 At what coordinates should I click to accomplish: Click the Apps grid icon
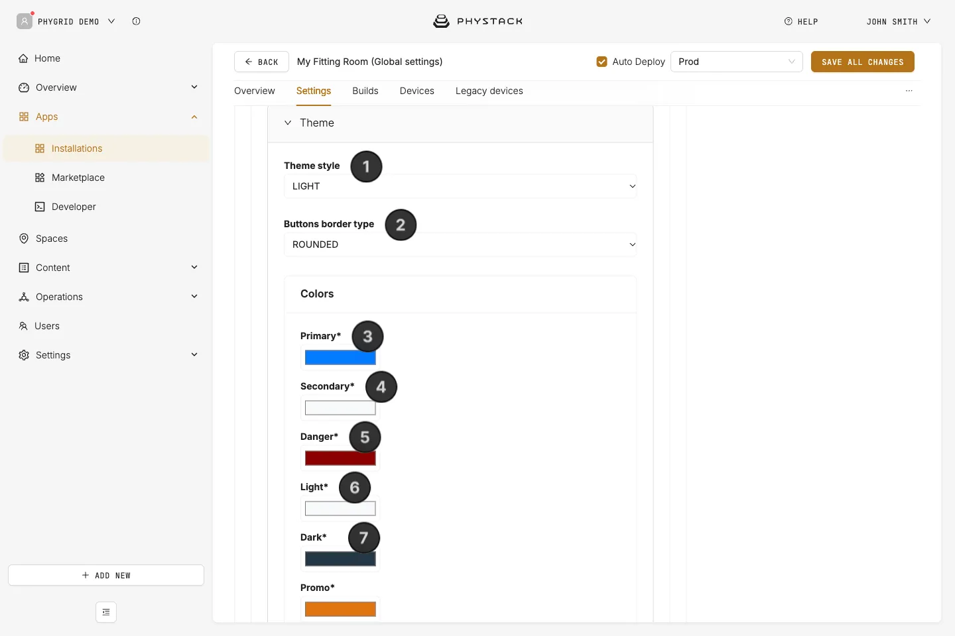[24, 117]
